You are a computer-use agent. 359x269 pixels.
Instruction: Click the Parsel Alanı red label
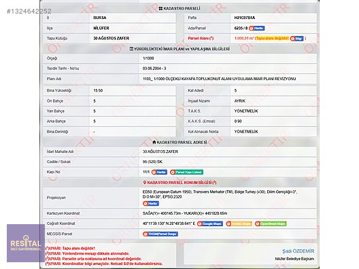(x=201, y=39)
